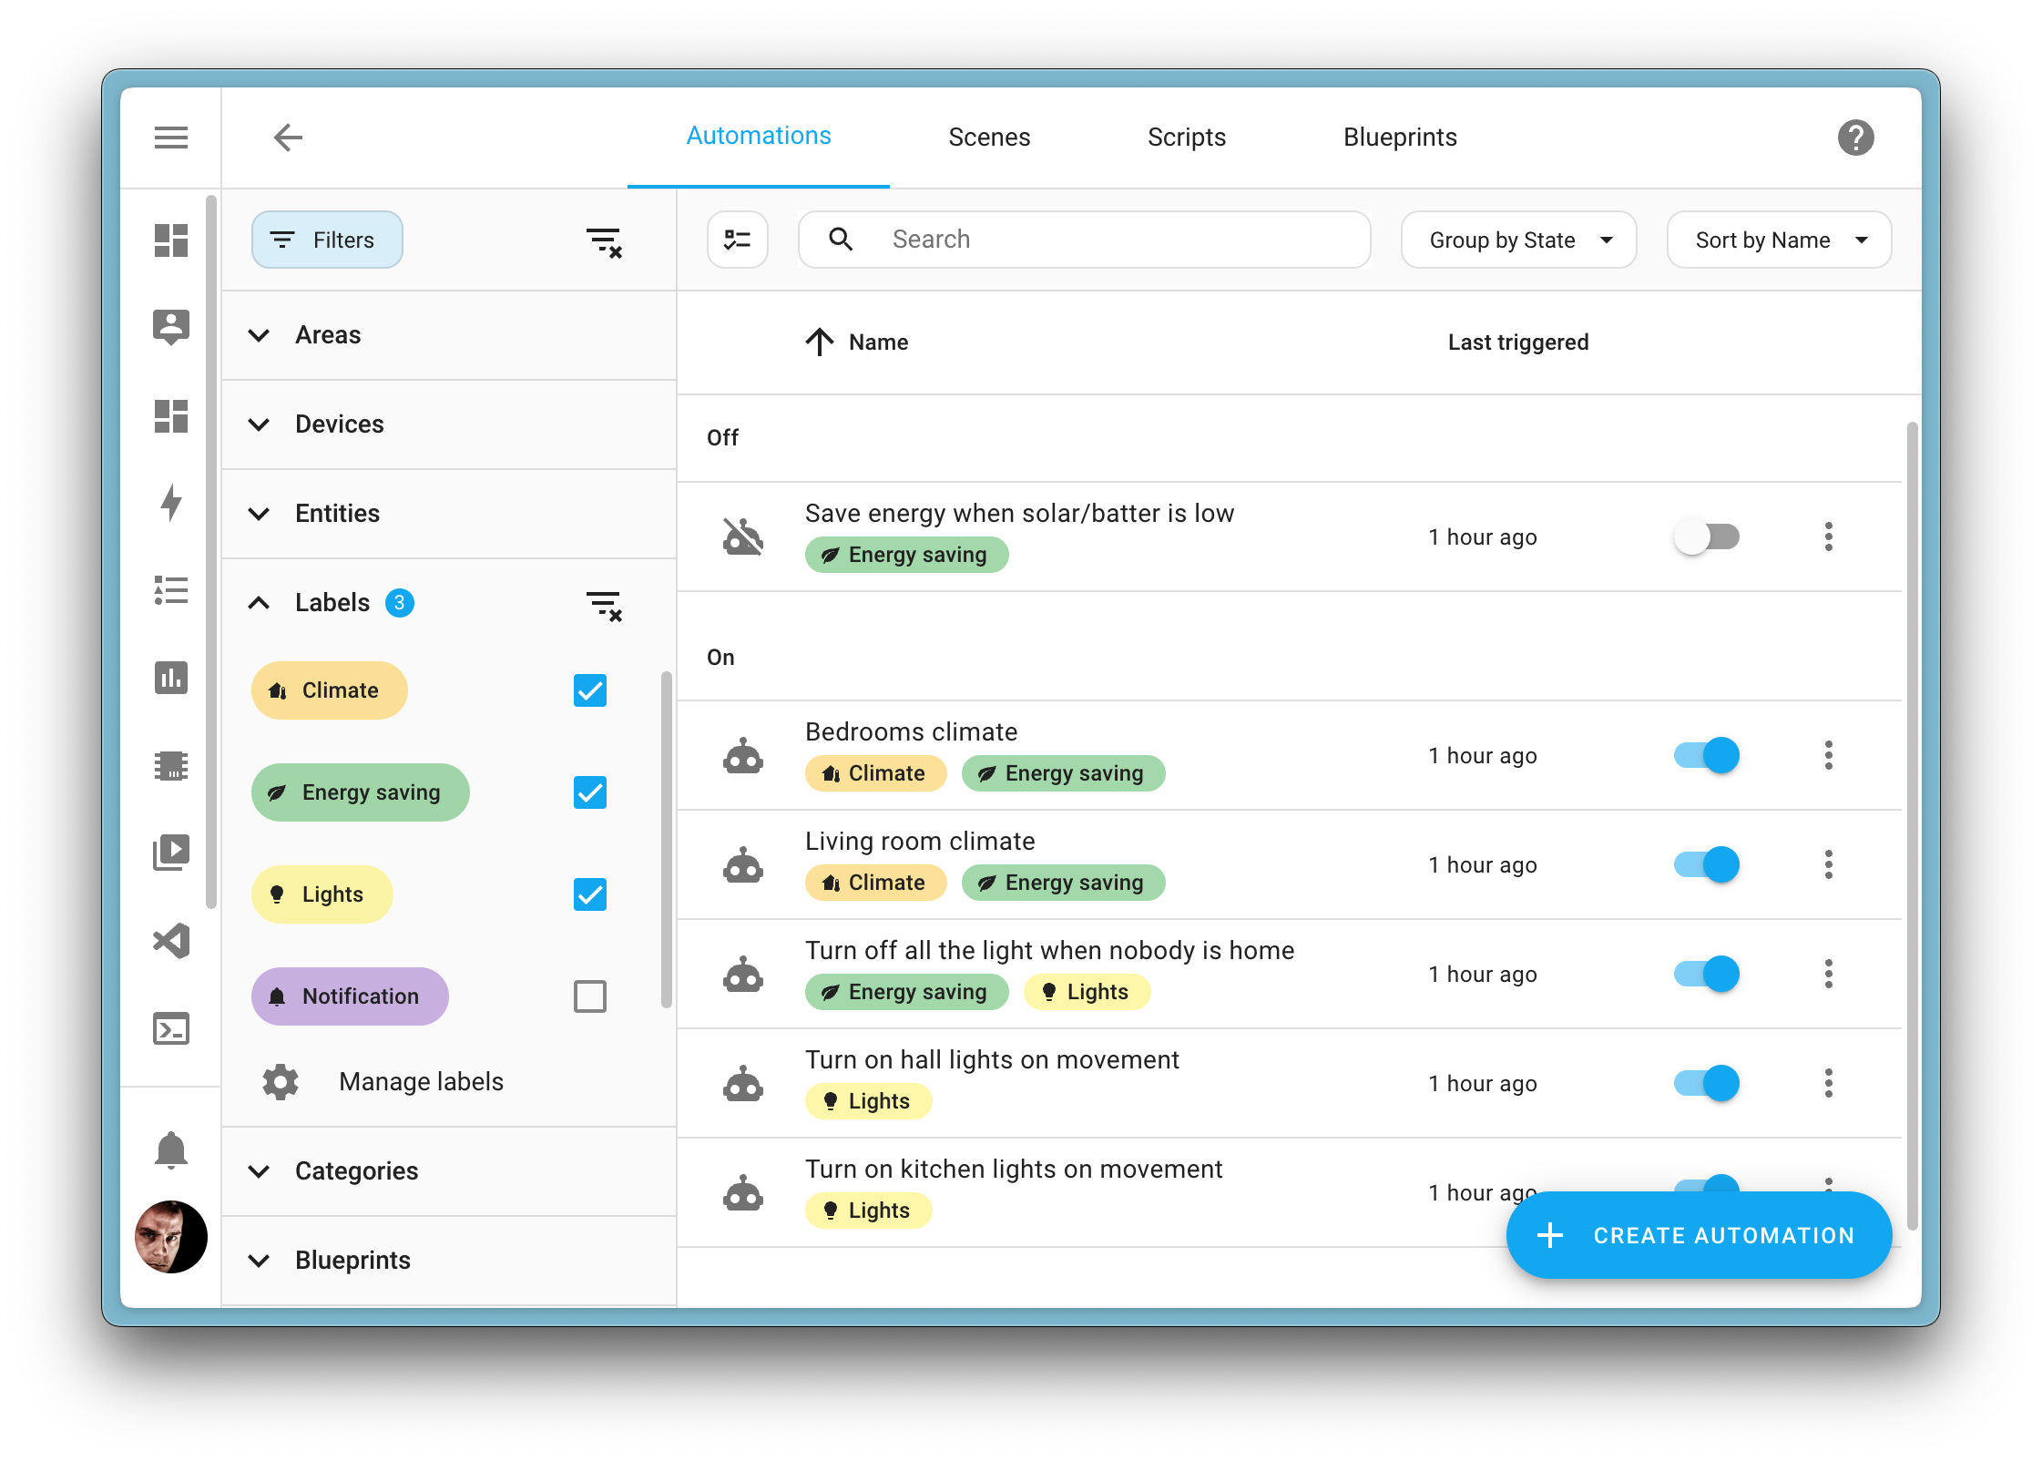Open the Terminal icon in the sidebar
Viewport: 2042px width, 1461px height.
coord(171,1028)
